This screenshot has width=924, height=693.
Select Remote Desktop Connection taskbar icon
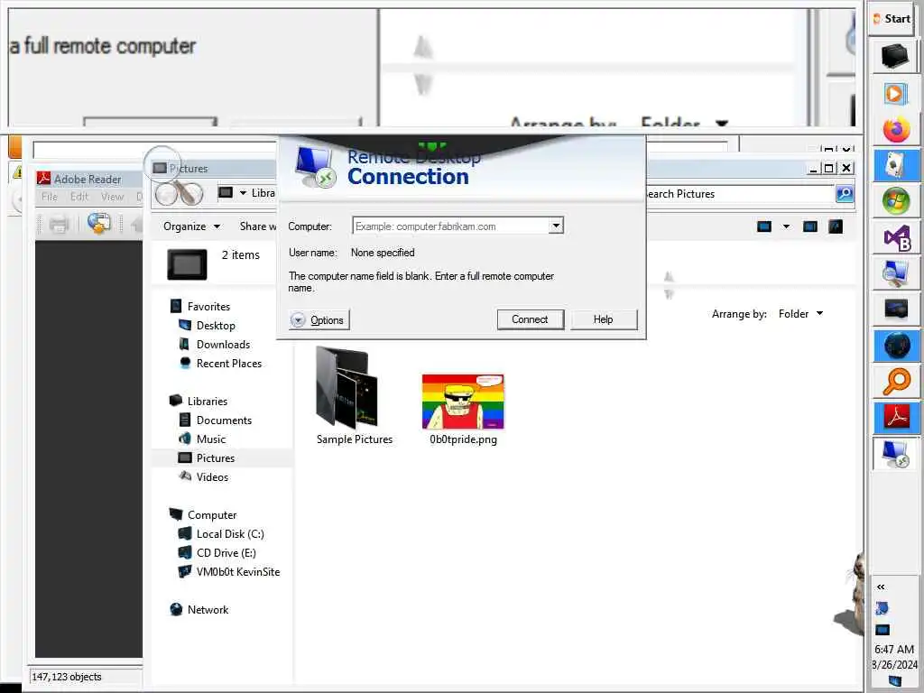click(895, 454)
